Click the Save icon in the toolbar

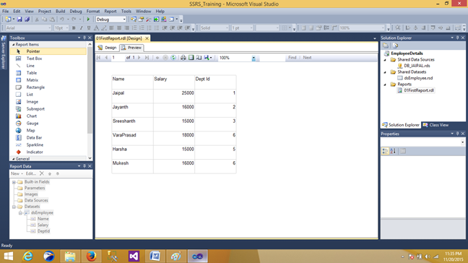click(x=19, y=20)
